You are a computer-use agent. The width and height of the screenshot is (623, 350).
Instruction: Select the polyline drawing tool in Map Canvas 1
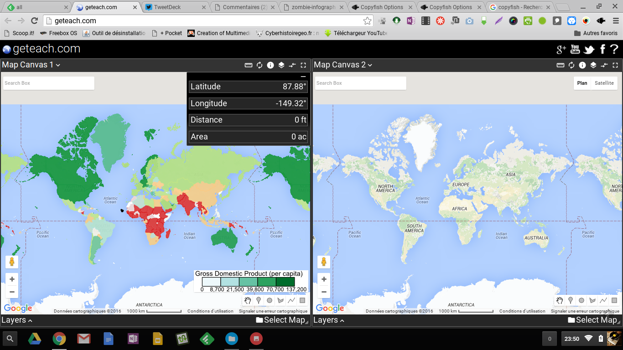point(291,300)
